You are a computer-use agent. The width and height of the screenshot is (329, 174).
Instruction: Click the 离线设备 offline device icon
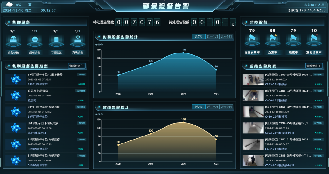coord(77,40)
